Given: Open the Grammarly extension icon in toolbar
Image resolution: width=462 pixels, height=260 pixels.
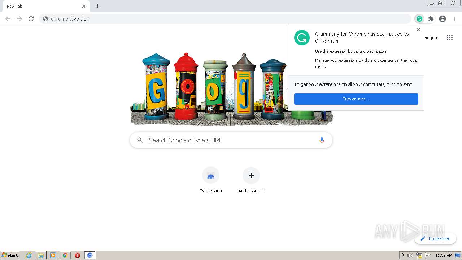Looking at the screenshot, I should (x=419, y=19).
